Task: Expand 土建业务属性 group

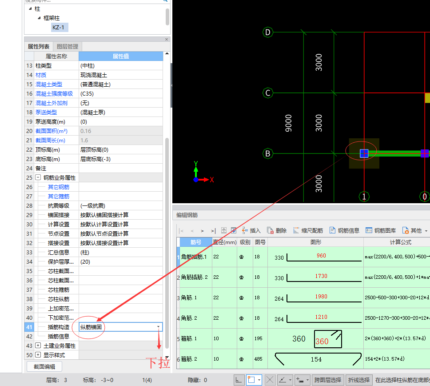Action: pos(38,346)
